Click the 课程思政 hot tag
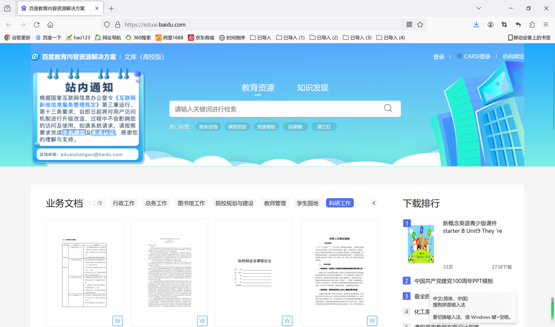The image size is (555, 327). (237, 127)
